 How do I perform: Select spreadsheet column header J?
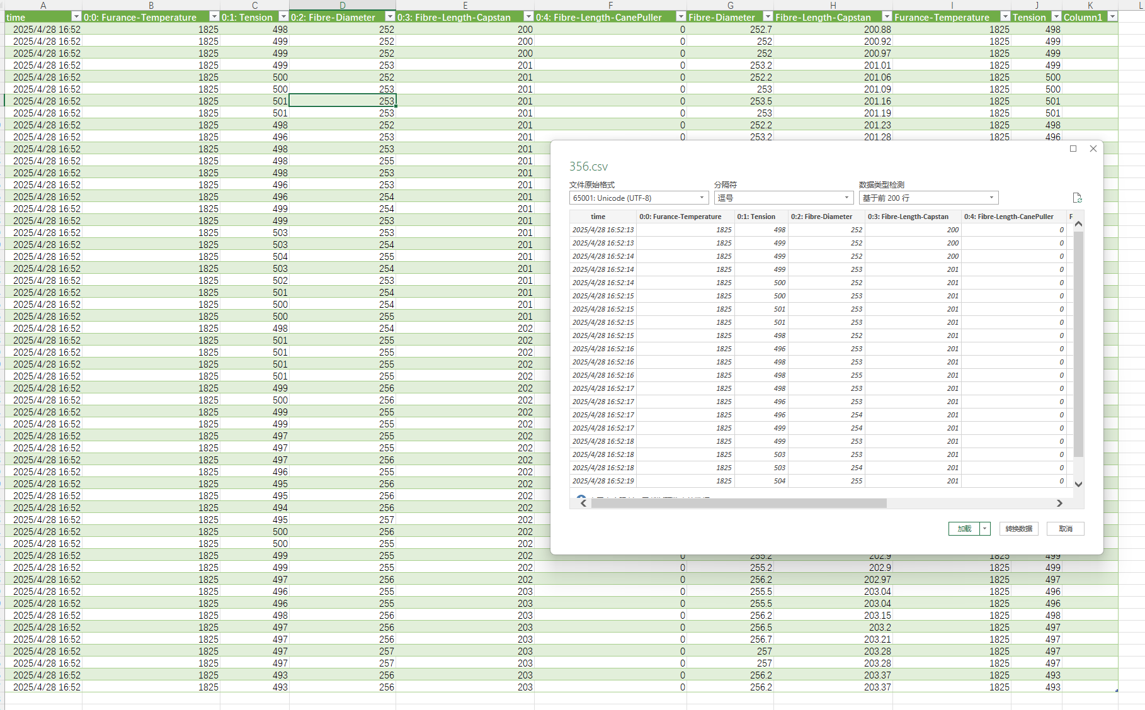click(1037, 5)
